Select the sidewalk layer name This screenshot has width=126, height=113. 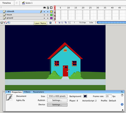click(10, 11)
